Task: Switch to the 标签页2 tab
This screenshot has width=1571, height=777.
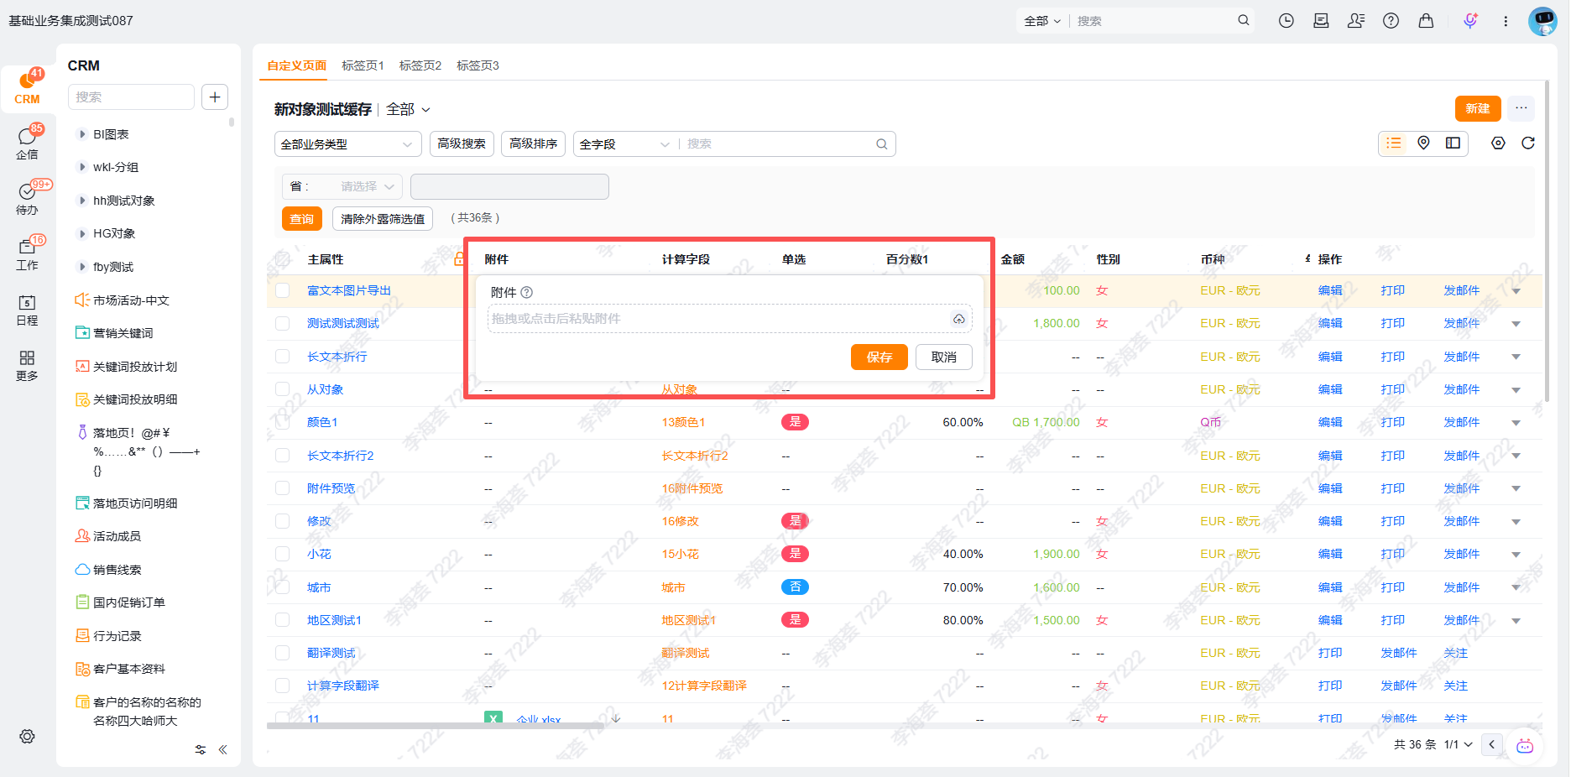Action: click(x=420, y=65)
